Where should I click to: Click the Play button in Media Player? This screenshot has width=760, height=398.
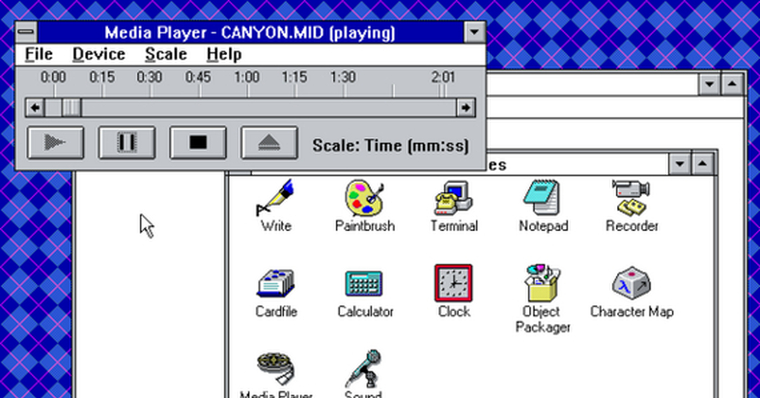pyautogui.click(x=56, y=143)
